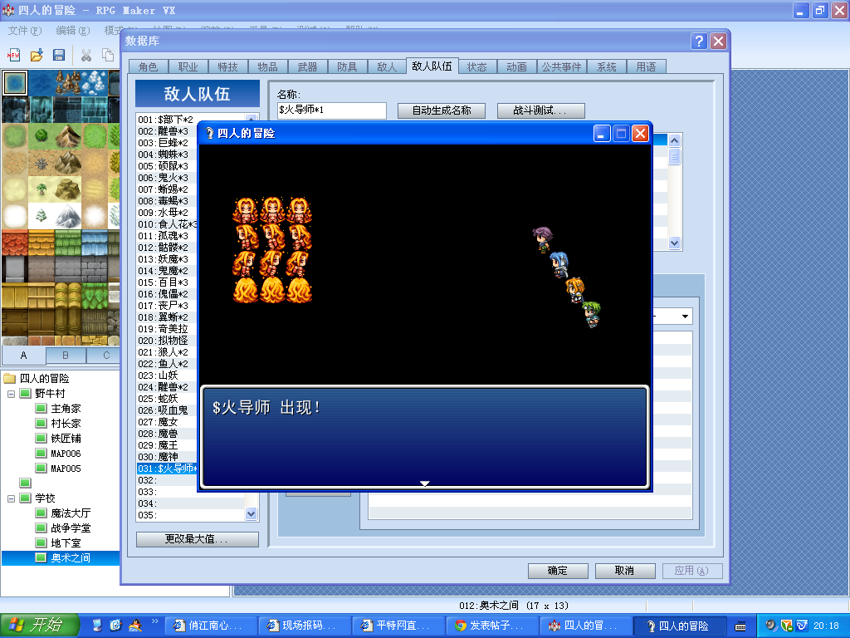Click the QQ penguin quick launch icon

(x=135, y=626)
